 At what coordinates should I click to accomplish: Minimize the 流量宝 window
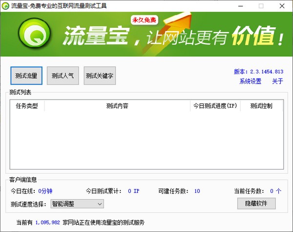coord(239,6)
